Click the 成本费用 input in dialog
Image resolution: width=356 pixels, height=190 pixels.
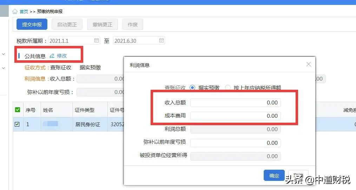point(236,116)
